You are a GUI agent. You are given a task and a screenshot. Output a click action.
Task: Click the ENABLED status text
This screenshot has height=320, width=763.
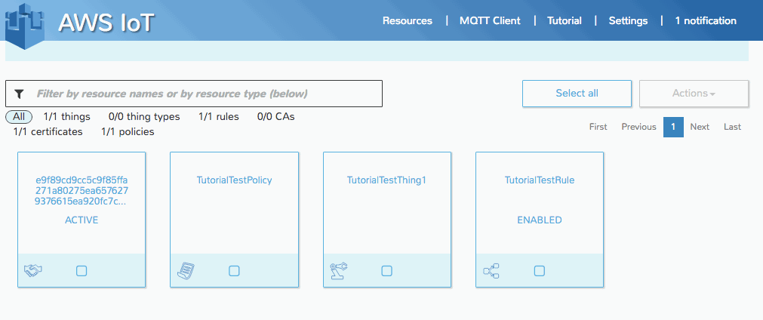point(539,220)
